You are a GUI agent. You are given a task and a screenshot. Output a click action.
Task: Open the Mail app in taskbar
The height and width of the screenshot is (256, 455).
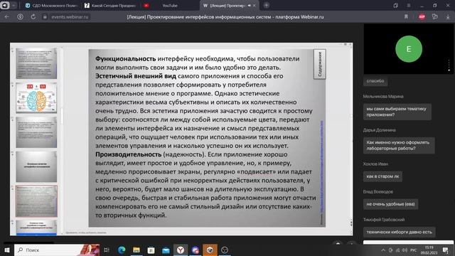tap(166, 250)
